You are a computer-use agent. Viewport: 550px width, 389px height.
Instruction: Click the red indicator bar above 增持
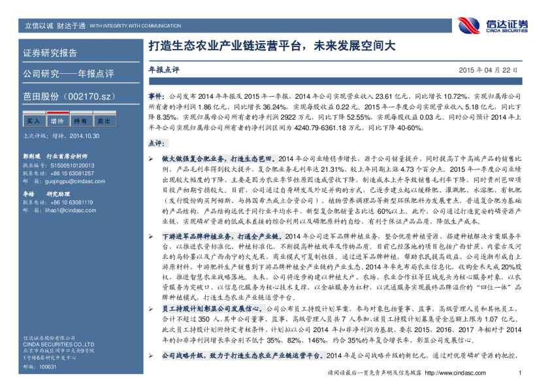pyautogui.click(x=57, y=113)
